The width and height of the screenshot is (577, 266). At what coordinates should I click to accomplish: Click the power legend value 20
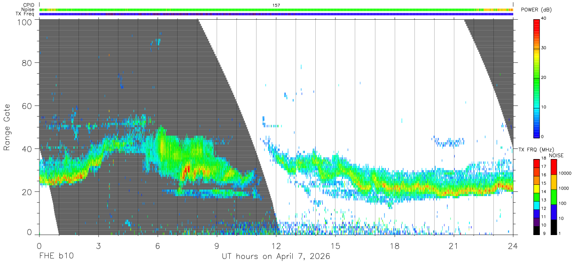click(x=544, y=78)
